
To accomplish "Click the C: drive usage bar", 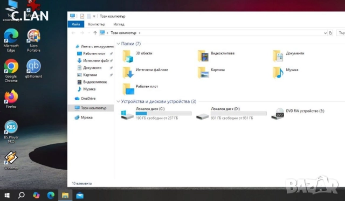I will tap(163, 114).
